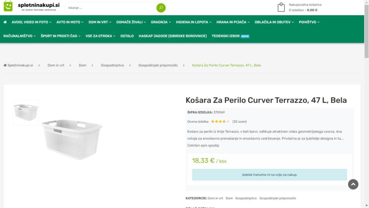
Task: Click the Dom in vrt category link
Action: point(215,198)
